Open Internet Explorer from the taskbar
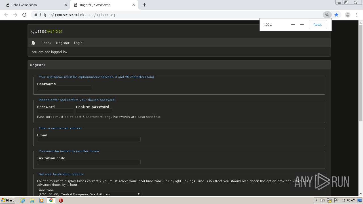Image resolution: width=363 pixels, height=204 pixels. tap(23, 200)
